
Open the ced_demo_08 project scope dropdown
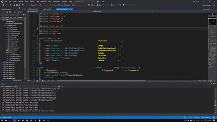coord(59,12)
